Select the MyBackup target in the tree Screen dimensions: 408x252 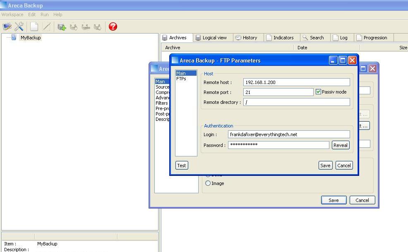31,38
